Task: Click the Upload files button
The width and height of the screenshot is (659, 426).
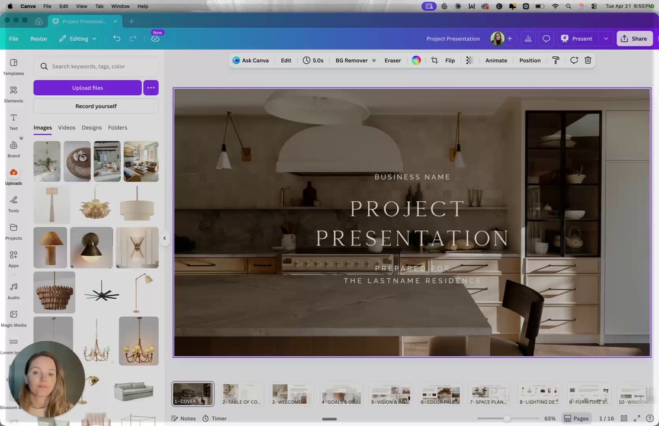Action: pyautogui.click(x=88, y=88)
